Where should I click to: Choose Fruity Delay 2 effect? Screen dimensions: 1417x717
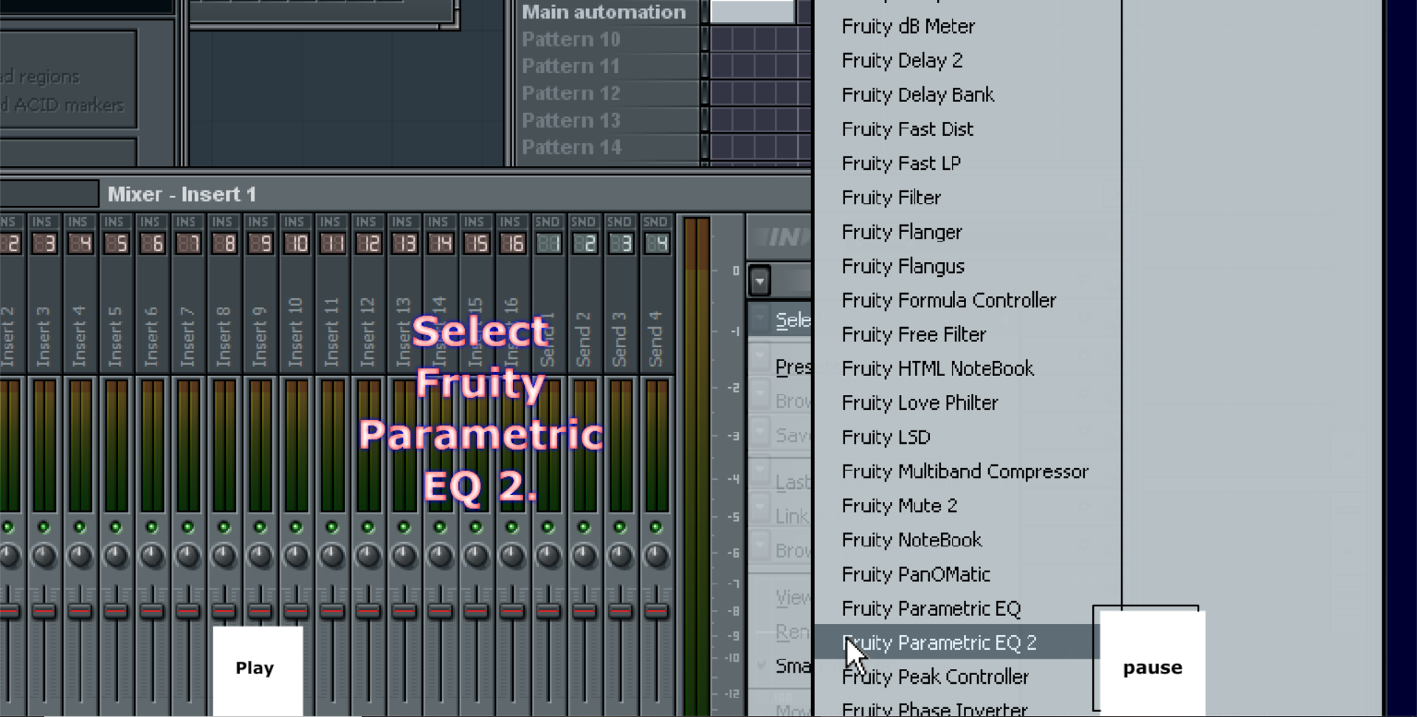click(x=902, y=61)
